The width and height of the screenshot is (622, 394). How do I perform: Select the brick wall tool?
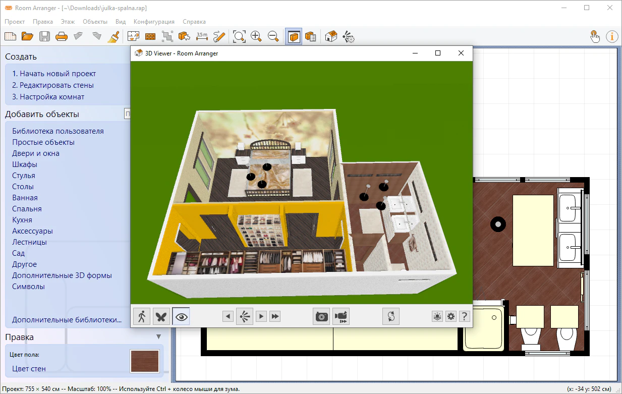click(150, 36)
